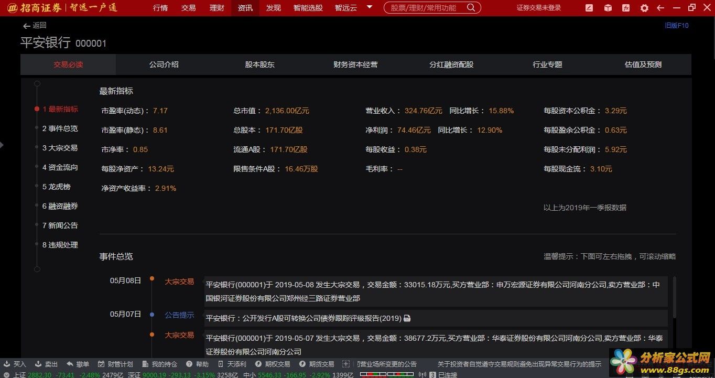Screen dimensions: 715x378
Task: Click the 市盈率(动态) value 7.17
Action: pyautogui.click(x=160, y=111)
